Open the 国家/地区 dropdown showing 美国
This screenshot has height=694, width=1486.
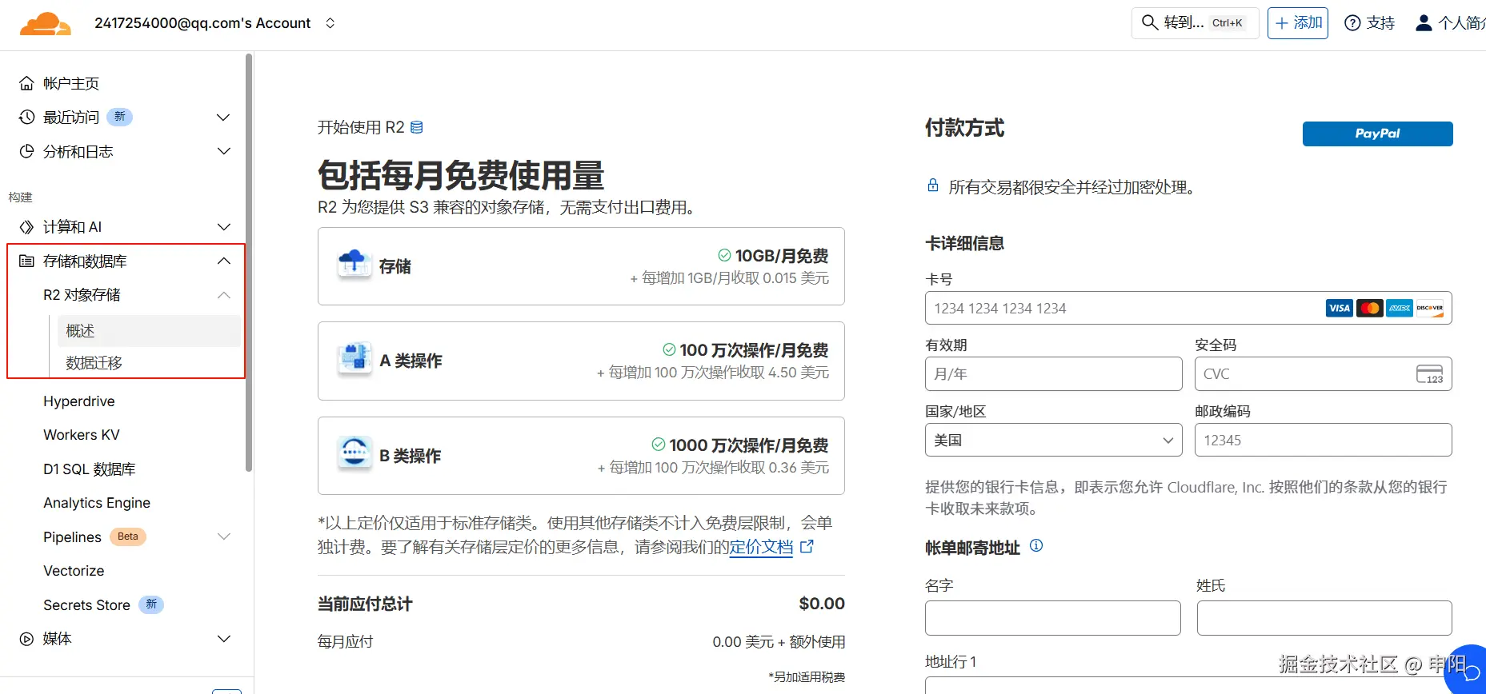[x=1053, y=440]
